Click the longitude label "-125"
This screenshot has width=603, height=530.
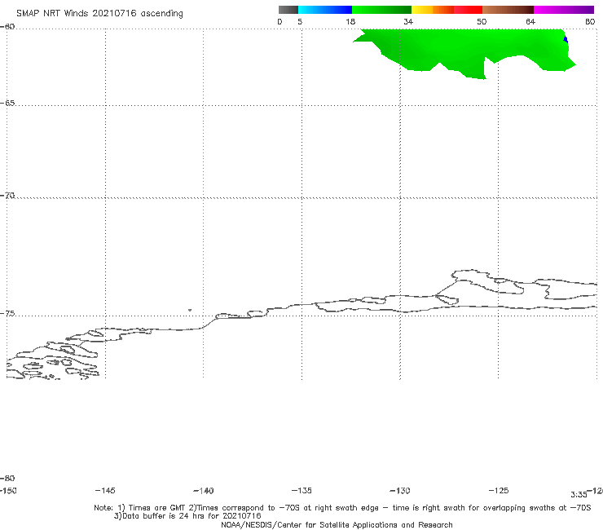tap(499, 491)
